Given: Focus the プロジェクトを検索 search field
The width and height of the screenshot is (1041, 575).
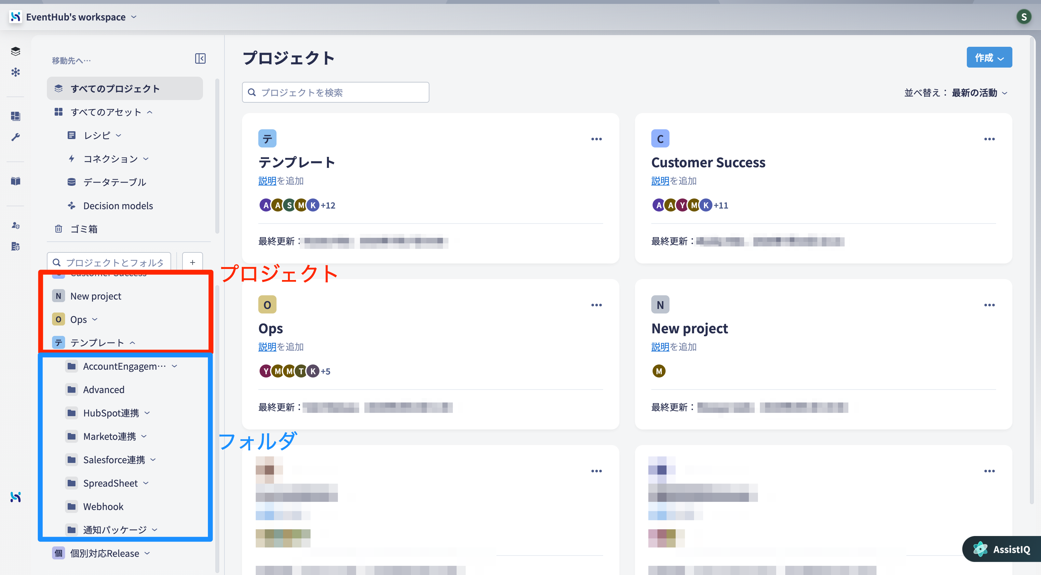Looking at the screenshot, I should pos(335,92).
